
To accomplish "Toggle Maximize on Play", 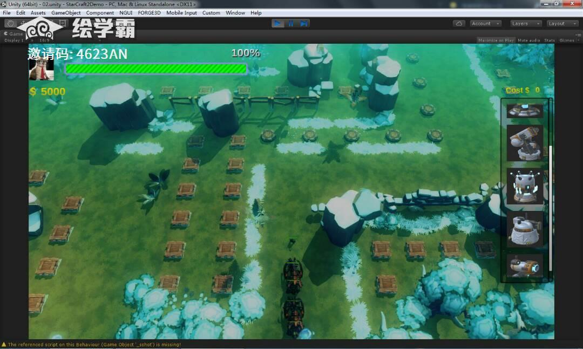I will 496,40.
